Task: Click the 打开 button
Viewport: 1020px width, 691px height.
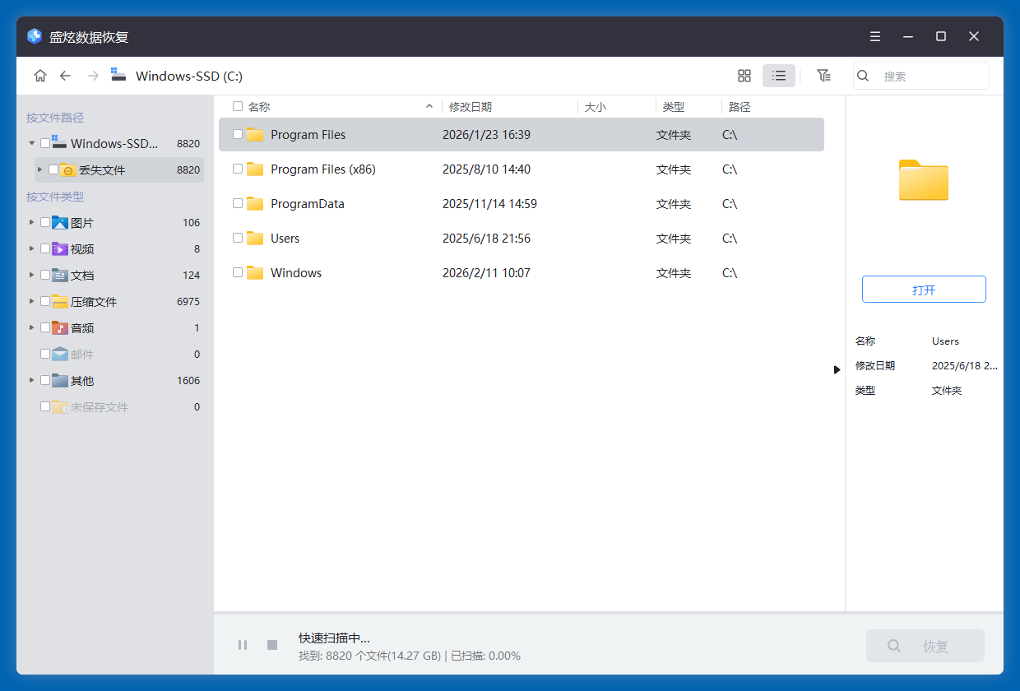Action: coord(924,289)
